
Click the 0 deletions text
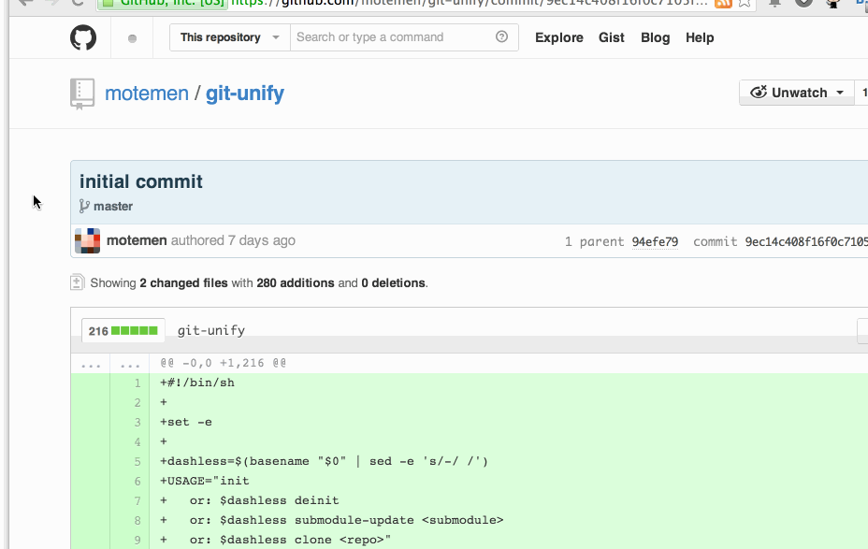tap(394, 282)
